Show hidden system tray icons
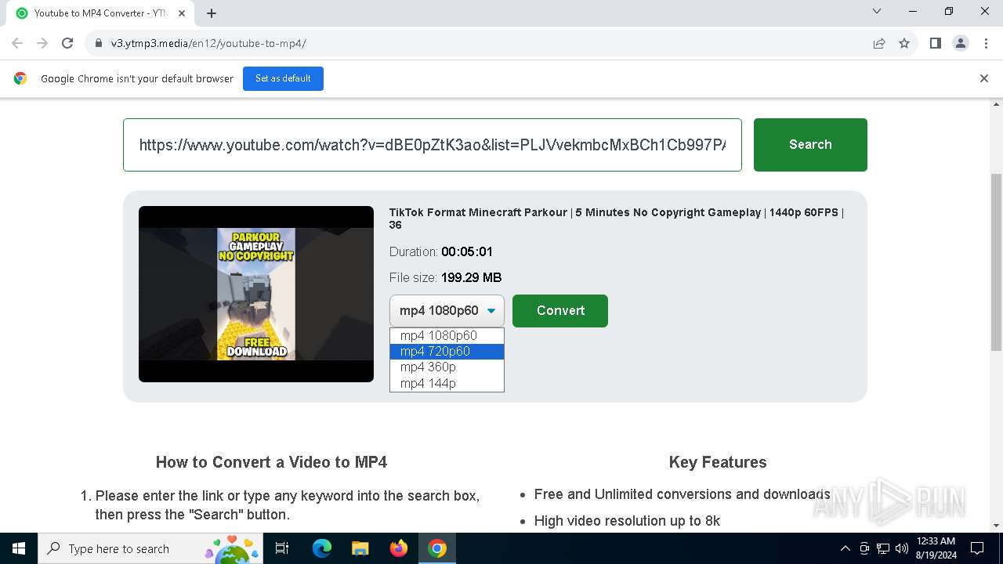The width and height of the screenshot is (1003, 564). pyautogui.click(x=845, y=548)
